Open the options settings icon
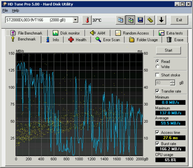The height and width of the screenshot is (168, 193). click(x=150, y=20)
